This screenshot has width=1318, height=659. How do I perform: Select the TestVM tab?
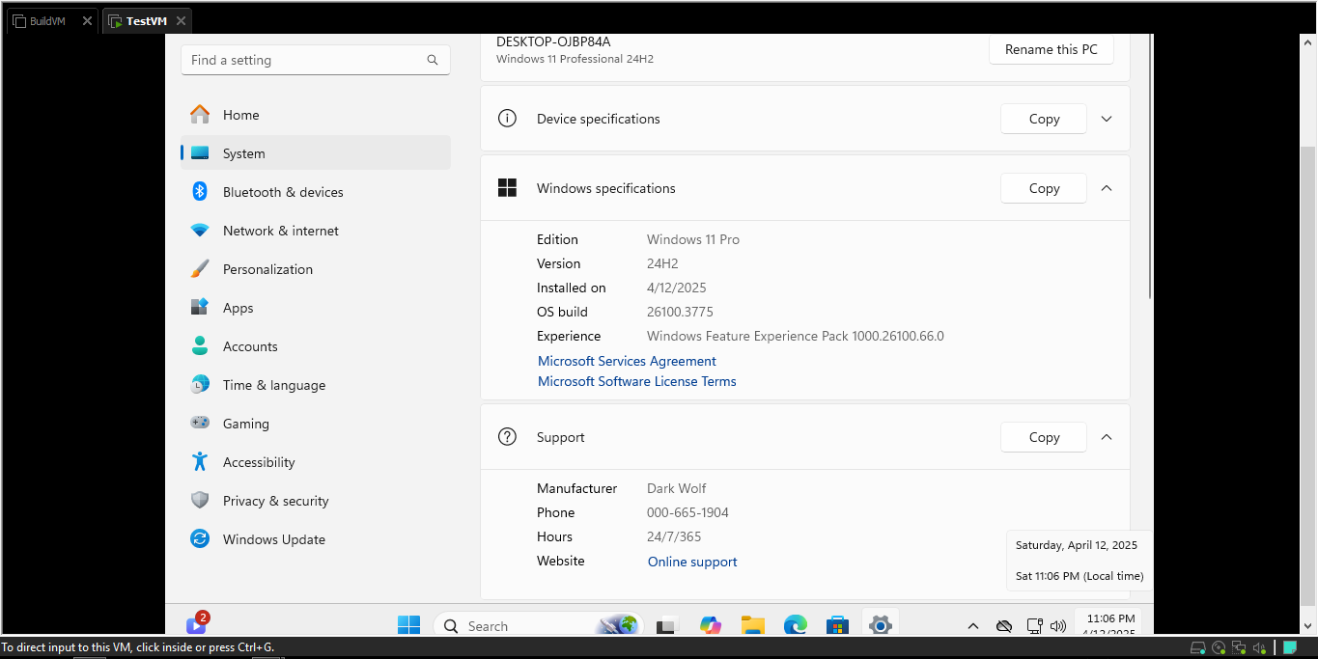[x=147, y=21]
